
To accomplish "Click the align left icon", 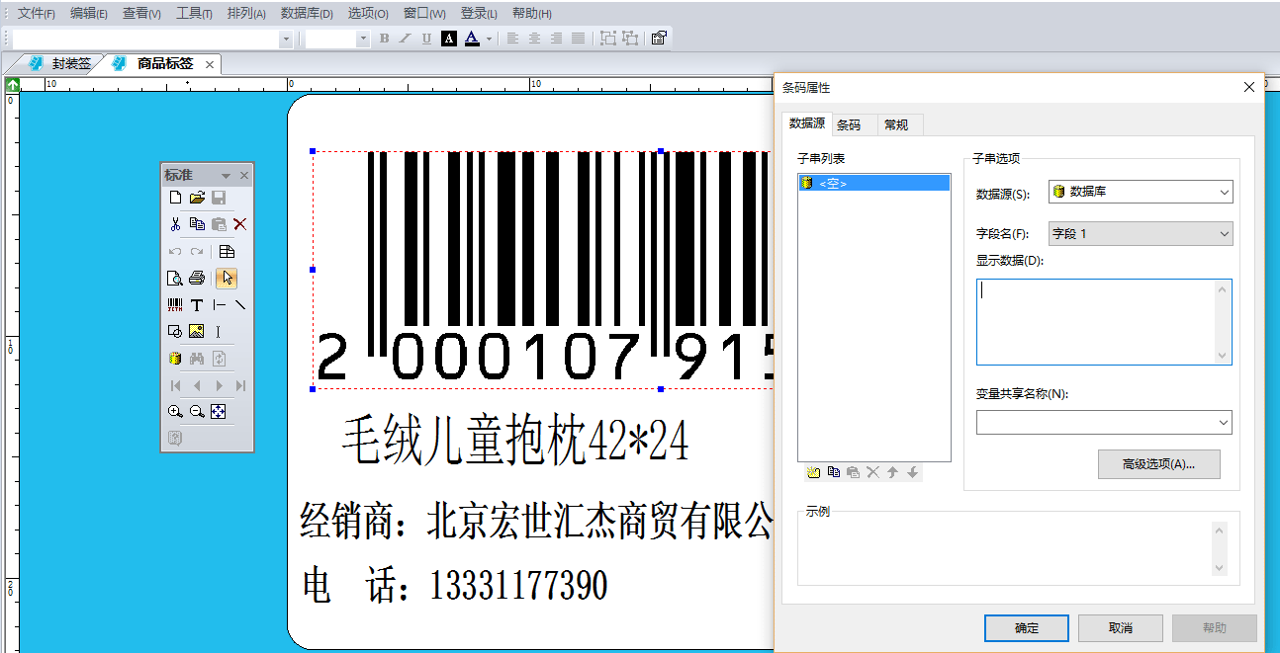I will (512, 39).
